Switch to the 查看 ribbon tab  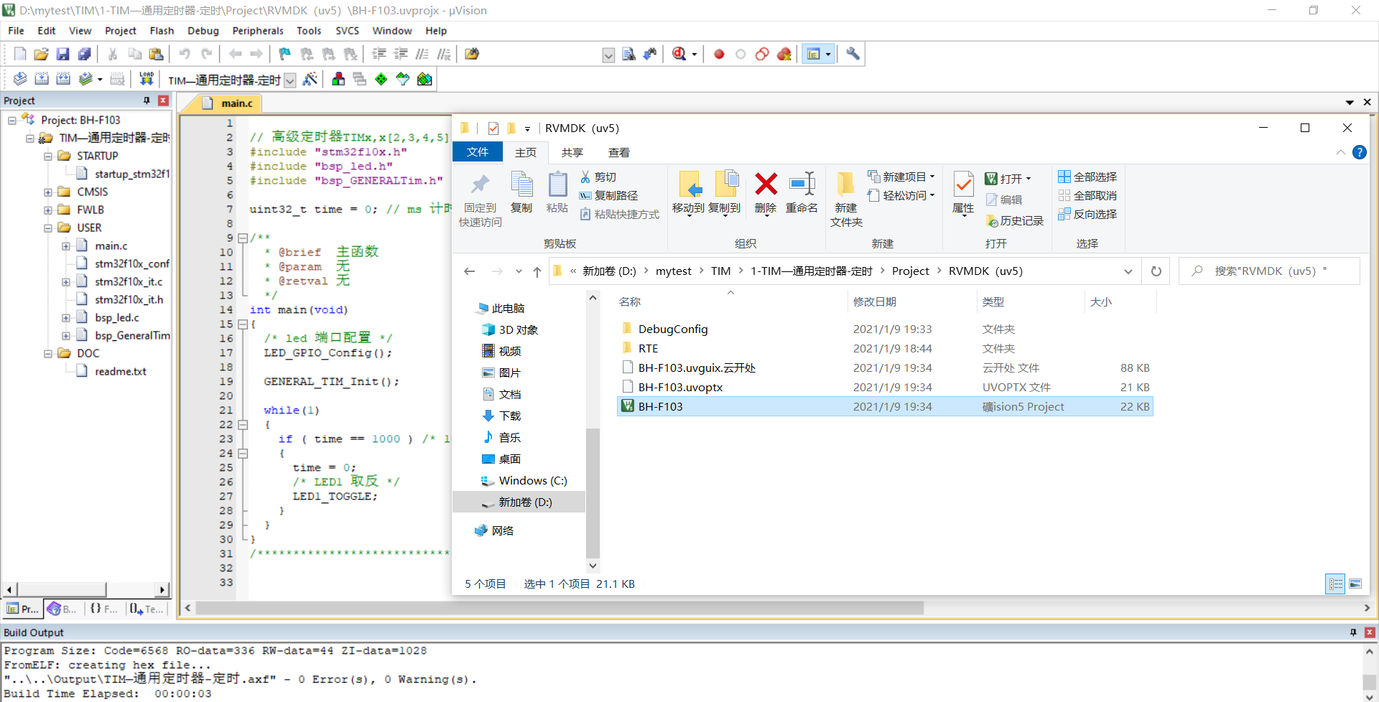point(618,152)
